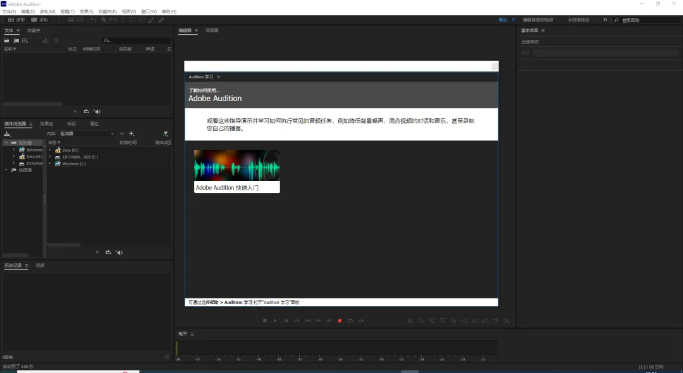Screen dimensions: 683x373
Task: Select the Paintbrush Selection tool
Action: [x=151, y=20]
